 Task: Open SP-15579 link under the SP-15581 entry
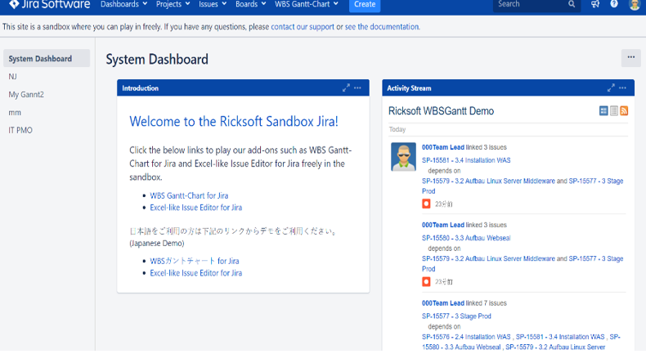[x=488, y=181]
